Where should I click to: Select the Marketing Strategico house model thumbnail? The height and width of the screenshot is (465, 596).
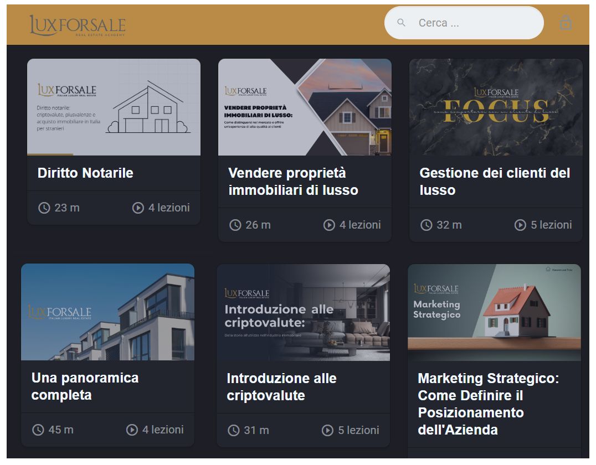coord(494,312)
